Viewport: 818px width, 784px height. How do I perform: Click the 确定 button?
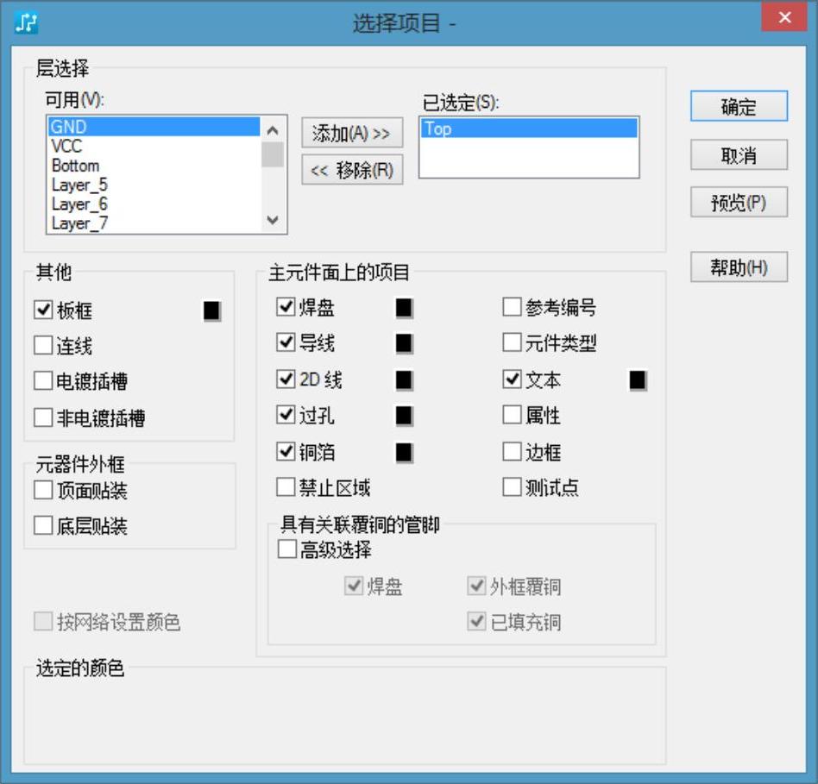coord(739,106)
